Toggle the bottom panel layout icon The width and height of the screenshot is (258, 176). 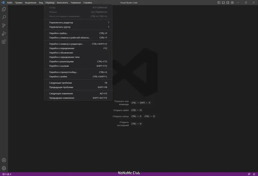223,3
